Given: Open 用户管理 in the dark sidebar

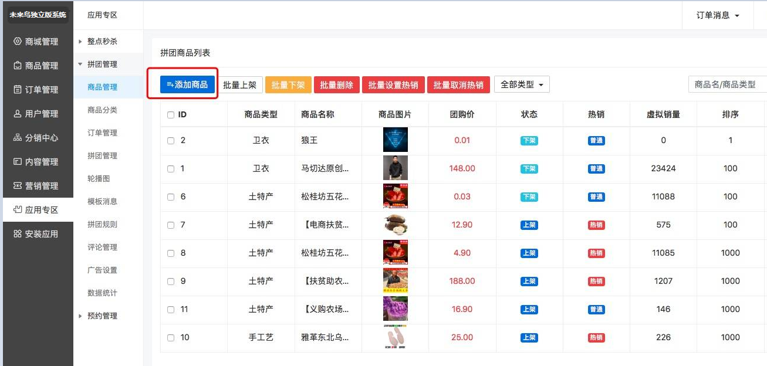Looking at the screenshot, I should (x=36, y=114).
